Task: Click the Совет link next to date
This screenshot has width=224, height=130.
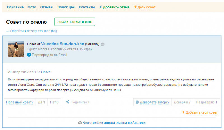Action: [46, 72]
